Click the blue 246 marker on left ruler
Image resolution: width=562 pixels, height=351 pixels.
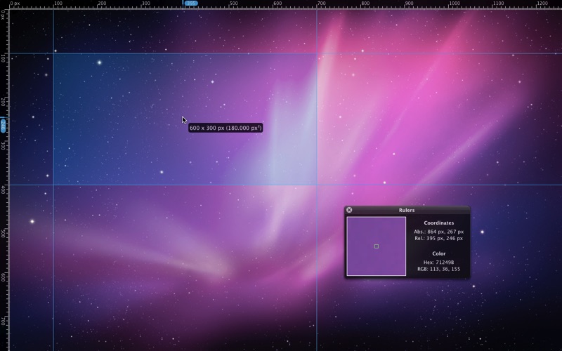pyautogui.click(x=3, y=125)
